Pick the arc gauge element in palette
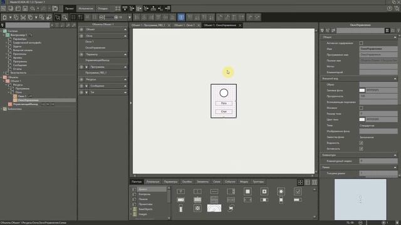 coord(214,208)
